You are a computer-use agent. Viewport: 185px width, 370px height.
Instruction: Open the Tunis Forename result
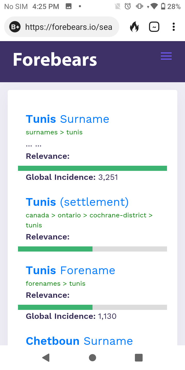(x=70, y=270)
